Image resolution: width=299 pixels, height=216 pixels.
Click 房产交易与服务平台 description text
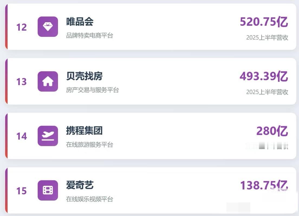92,90
